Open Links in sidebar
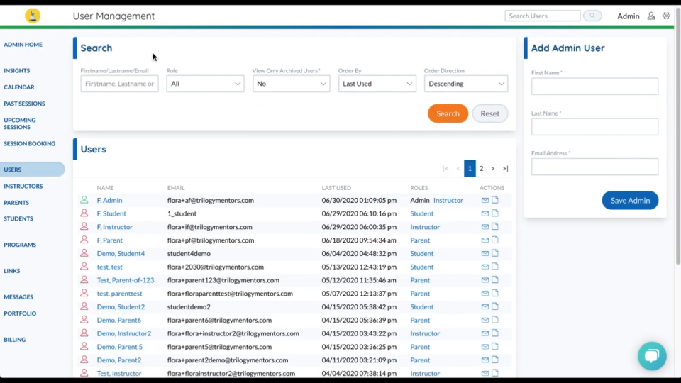681x383 pixels. (12, 270)
